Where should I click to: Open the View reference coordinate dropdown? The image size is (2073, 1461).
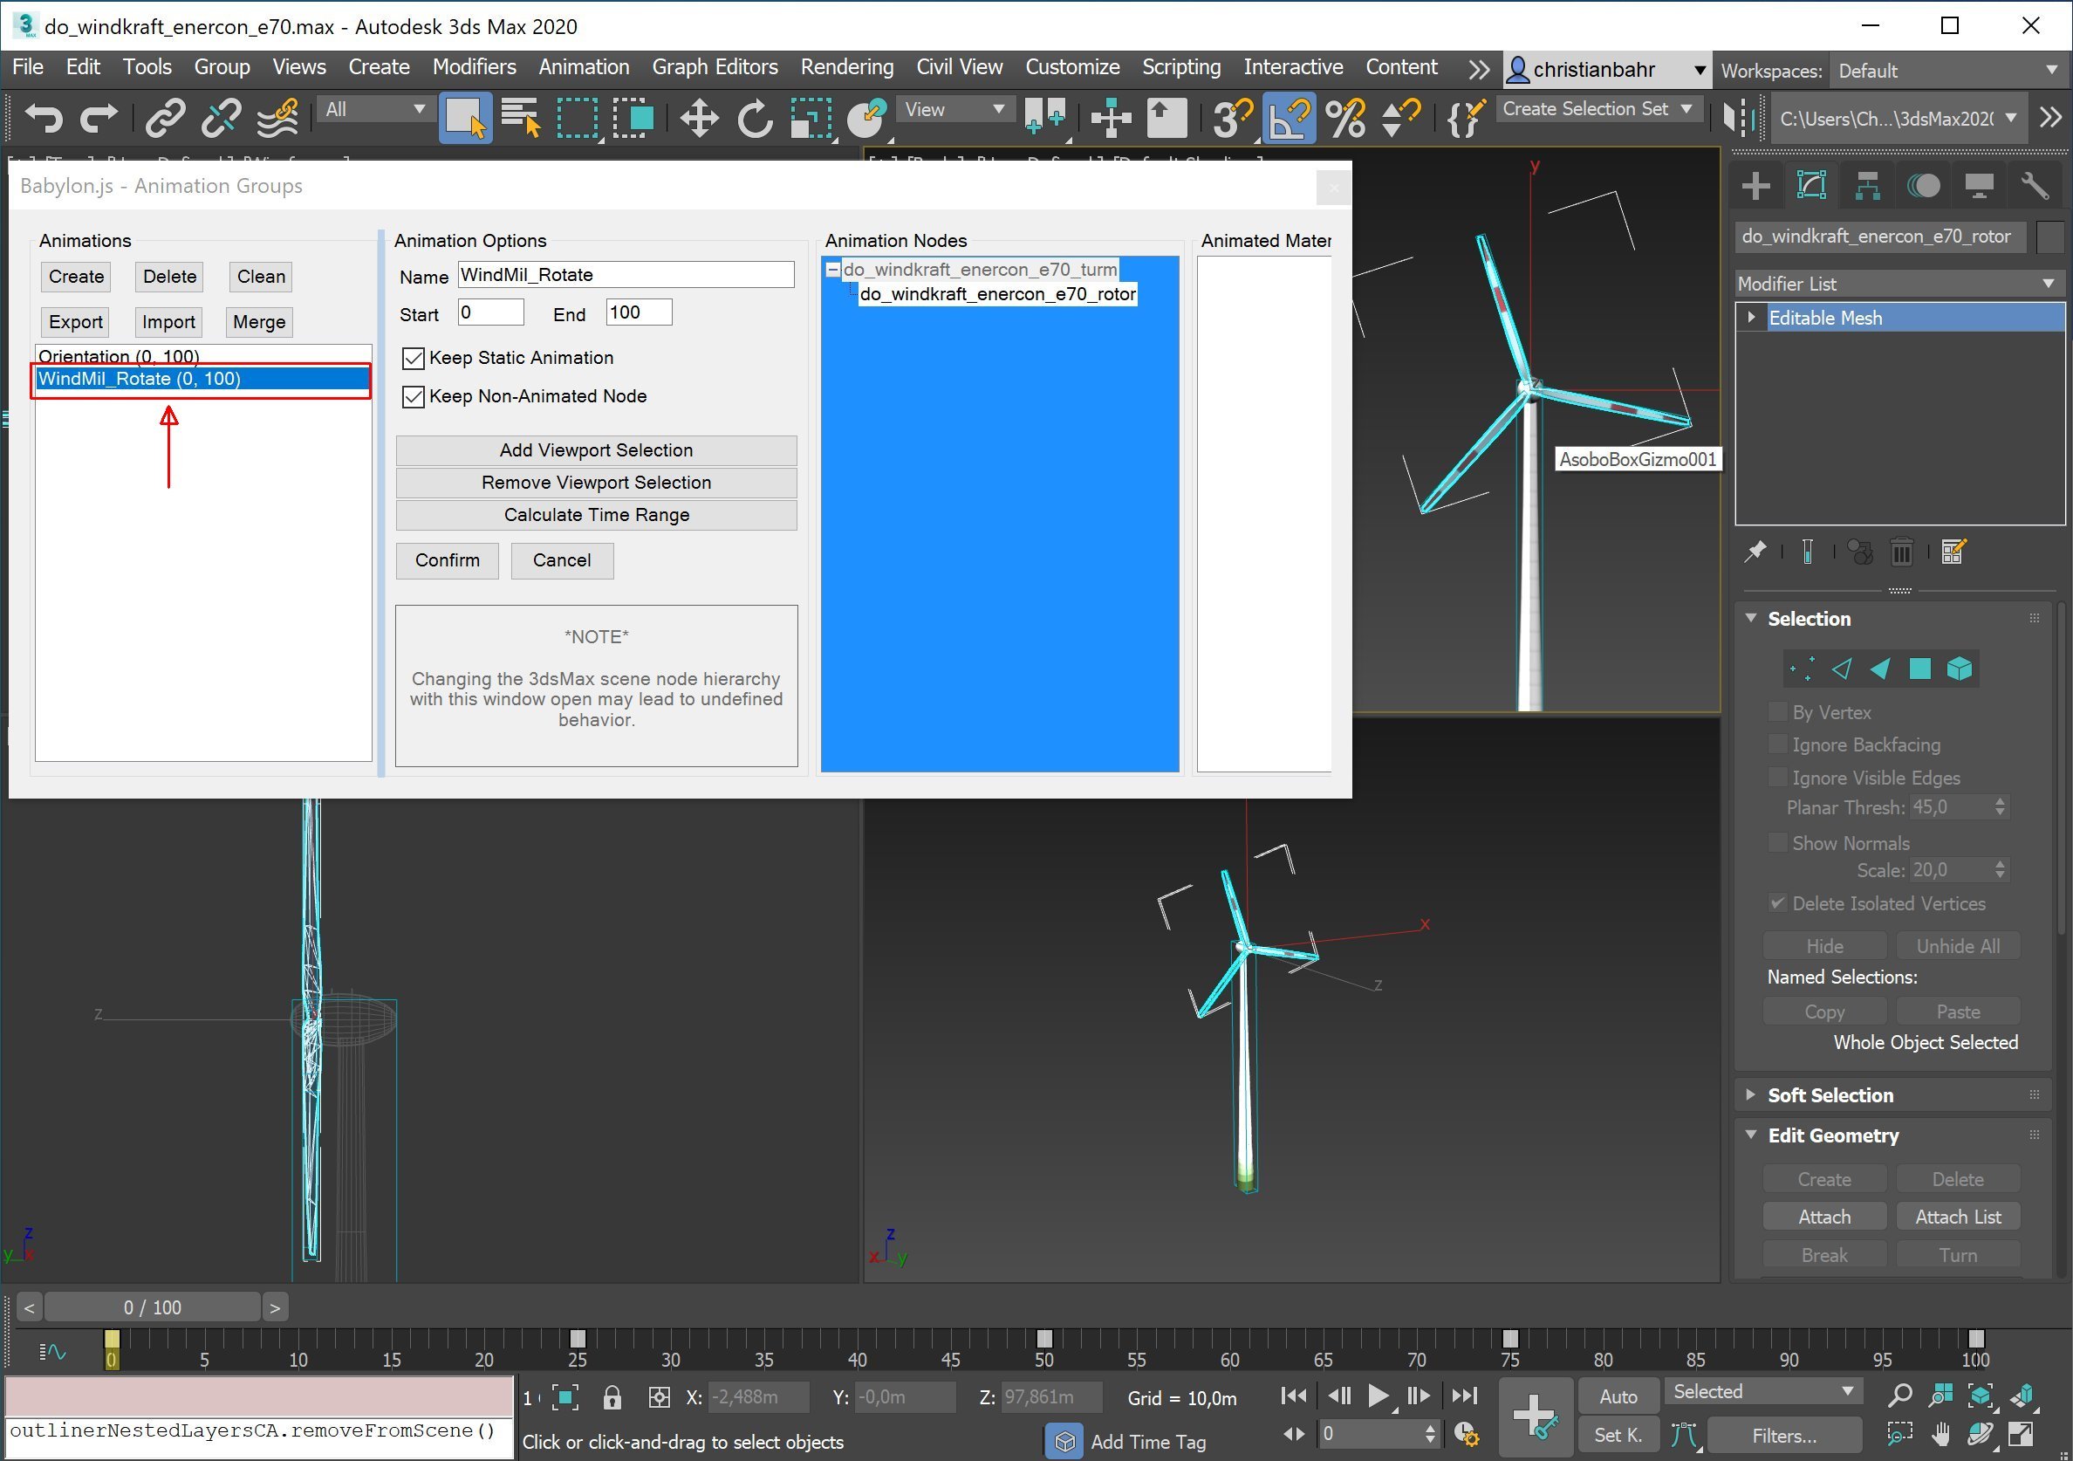coord(954,110)
